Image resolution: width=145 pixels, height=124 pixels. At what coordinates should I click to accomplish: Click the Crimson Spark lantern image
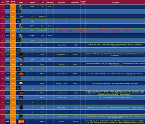click(x=21, y=98)
